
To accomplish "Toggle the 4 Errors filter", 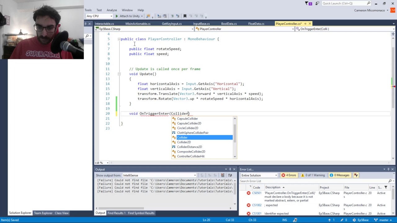I will (289, 175).
